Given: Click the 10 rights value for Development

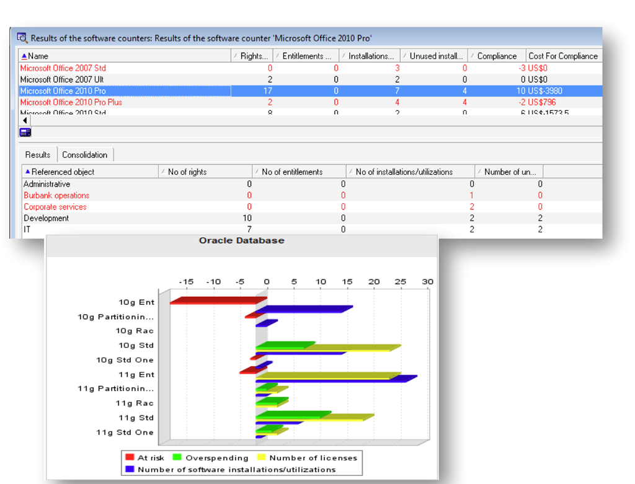Looking at the screenshot, I should (x=247, y=218).
